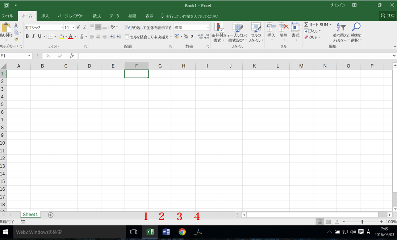Click the decrease indent icon
The width and height of the screenshot is (397, 240).
coord(112,37)
